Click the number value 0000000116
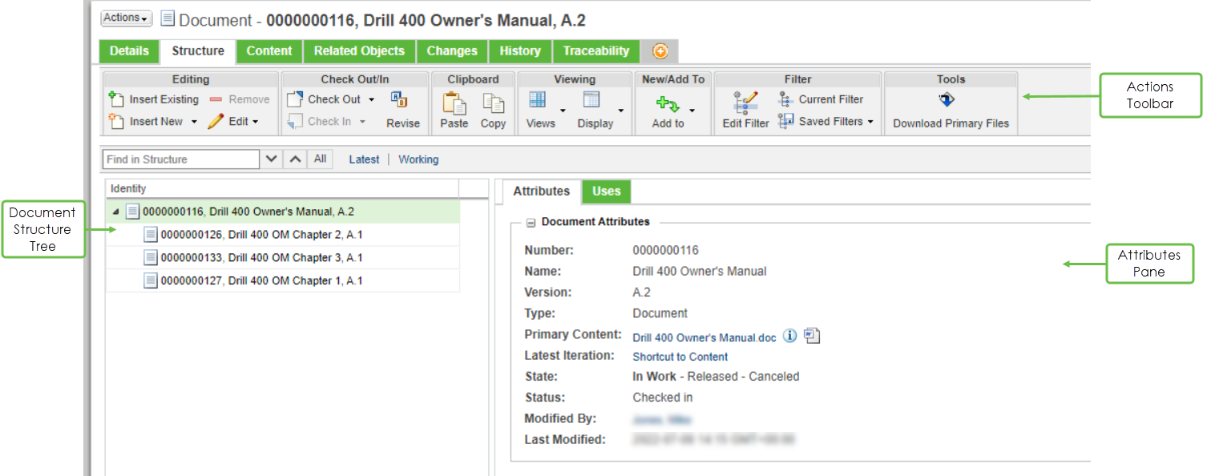 click(x=665, y=250)
